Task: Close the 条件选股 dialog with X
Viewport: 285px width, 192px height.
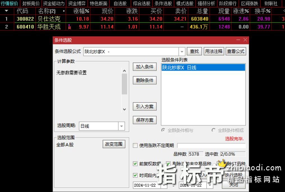Action: (245, 40)
